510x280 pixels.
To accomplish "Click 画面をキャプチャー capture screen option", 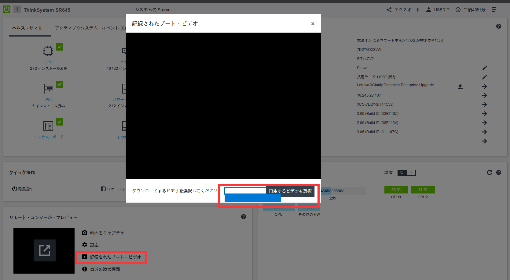I will tap(105, 233).
